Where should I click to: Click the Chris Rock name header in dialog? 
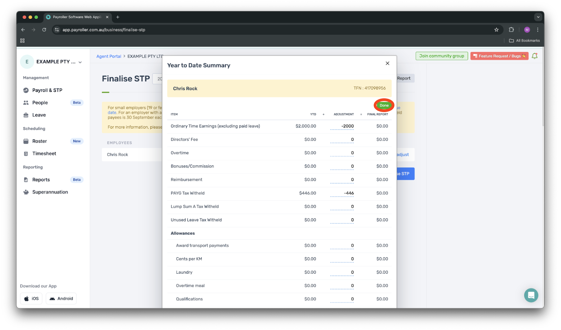click(x=185, y=89)
